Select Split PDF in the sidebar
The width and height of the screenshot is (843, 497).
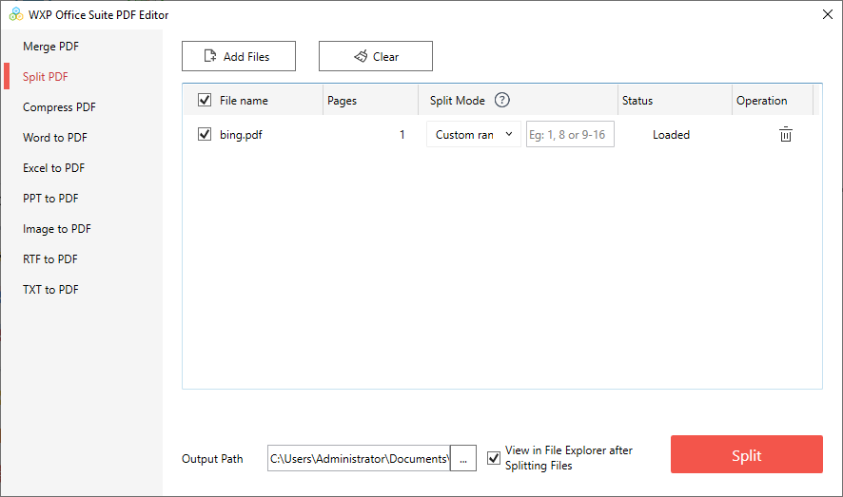tap(45, 77)
